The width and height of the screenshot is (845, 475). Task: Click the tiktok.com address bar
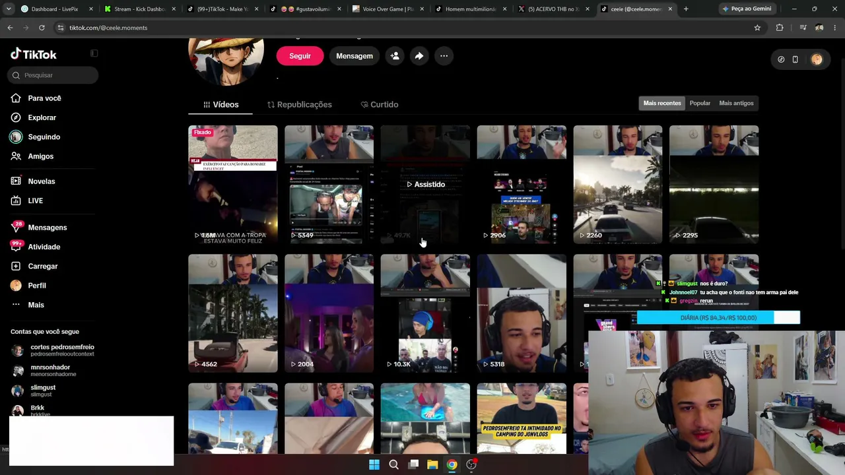(x=403, y=28)
